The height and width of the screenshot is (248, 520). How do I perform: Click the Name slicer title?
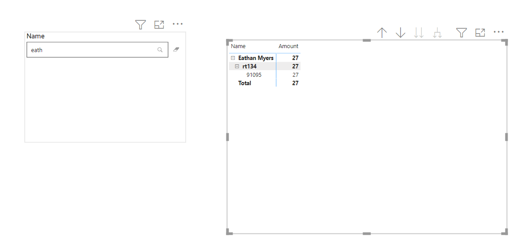click(x=35, y=36)
